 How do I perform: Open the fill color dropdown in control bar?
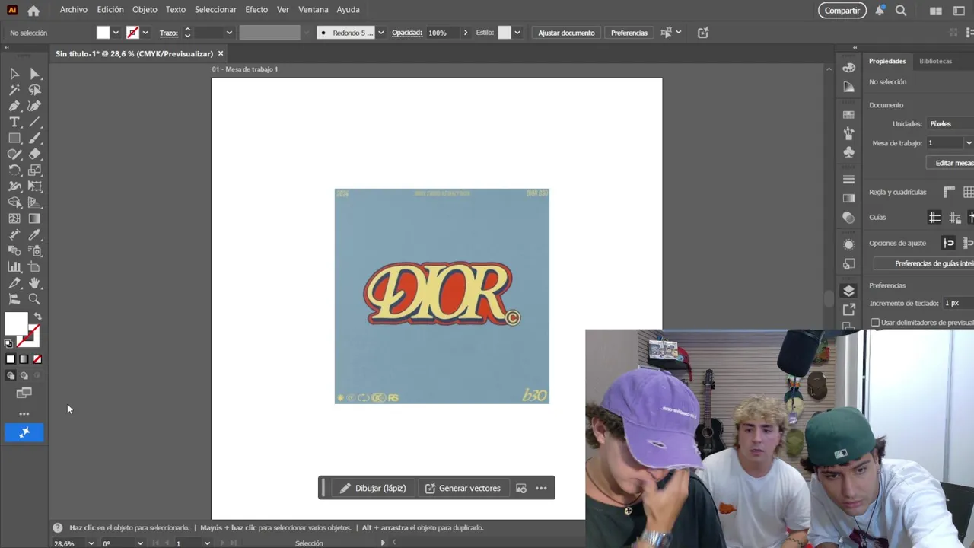(116, 33)
